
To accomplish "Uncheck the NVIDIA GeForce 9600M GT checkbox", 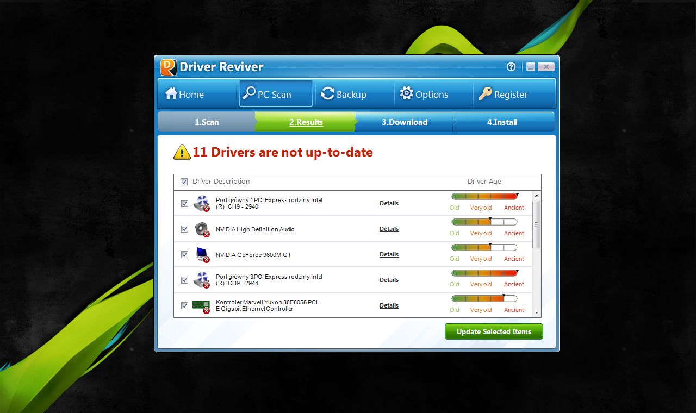I will point(184,254).
